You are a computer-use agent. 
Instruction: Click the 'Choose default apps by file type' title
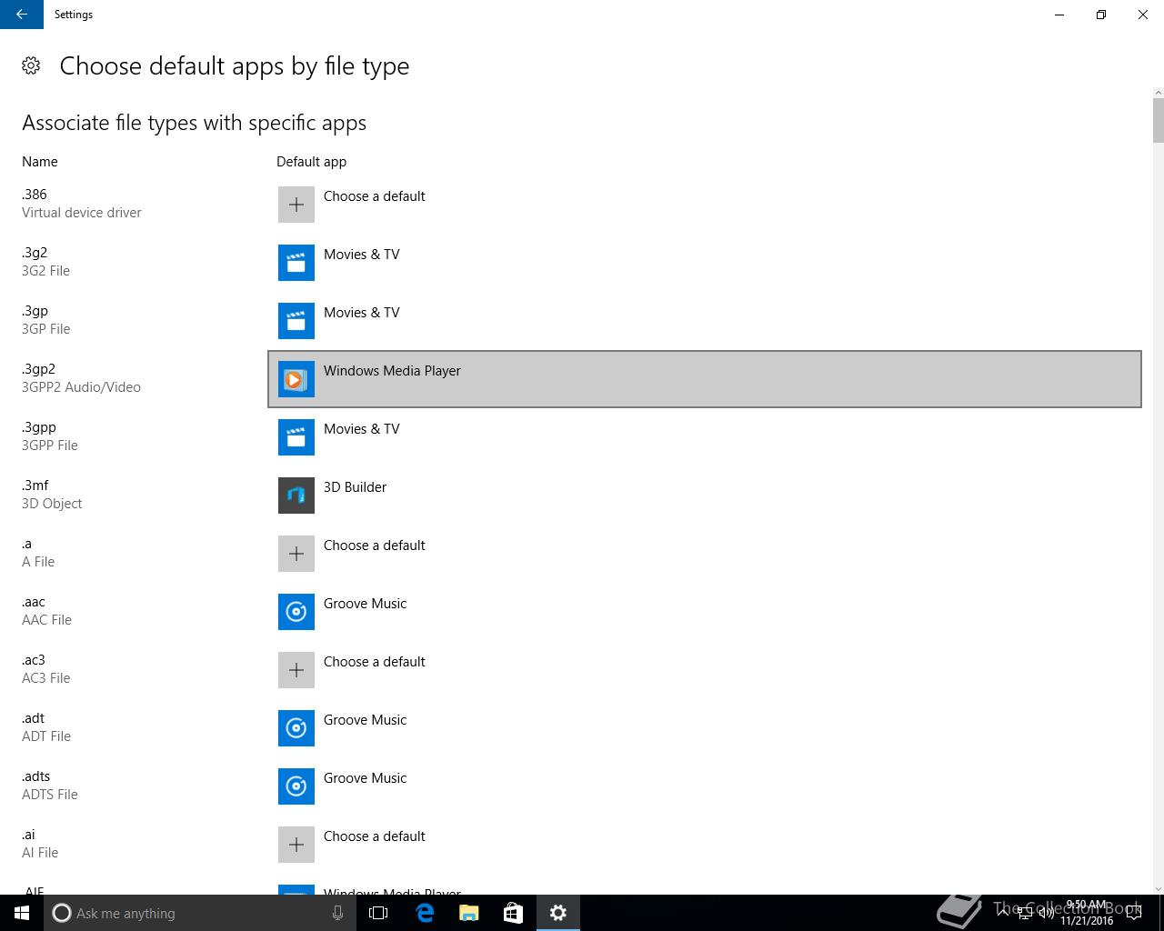tap(235, 66)
